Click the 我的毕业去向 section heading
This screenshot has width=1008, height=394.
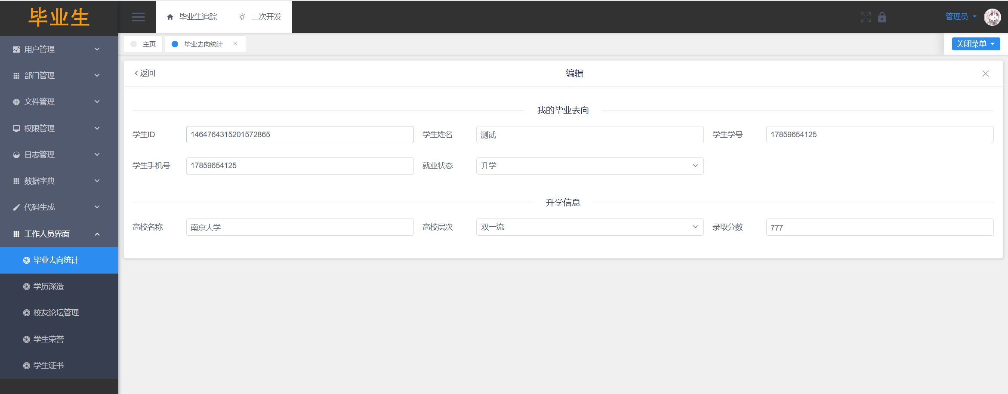563,111
